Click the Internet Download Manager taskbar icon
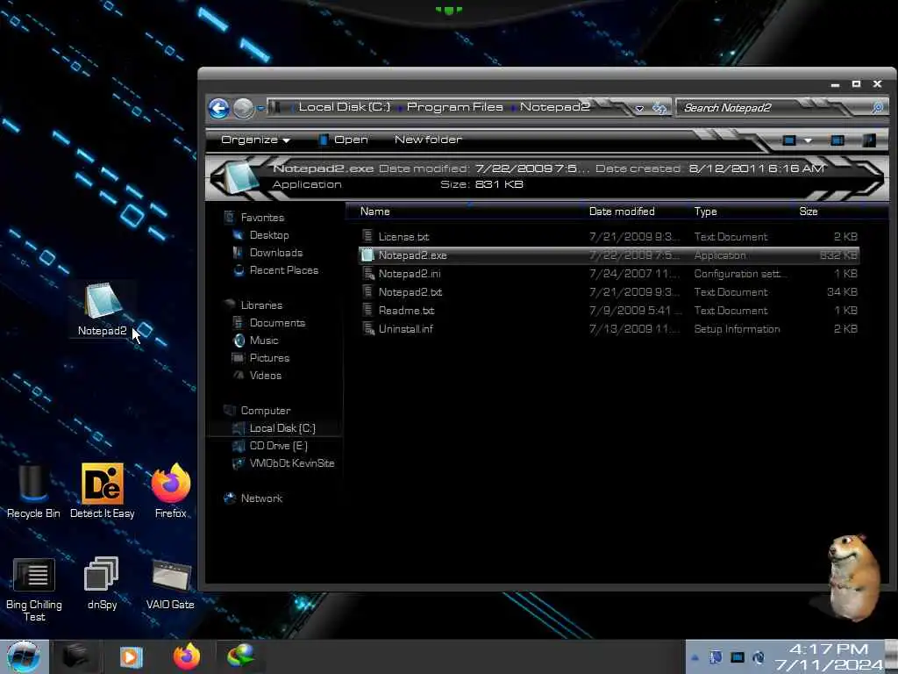 240,656
